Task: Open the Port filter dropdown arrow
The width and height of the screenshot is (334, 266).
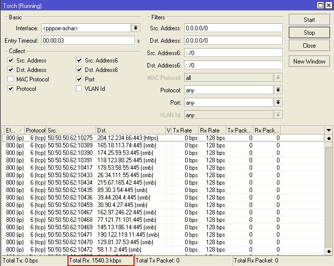Action: pos(278,103)
